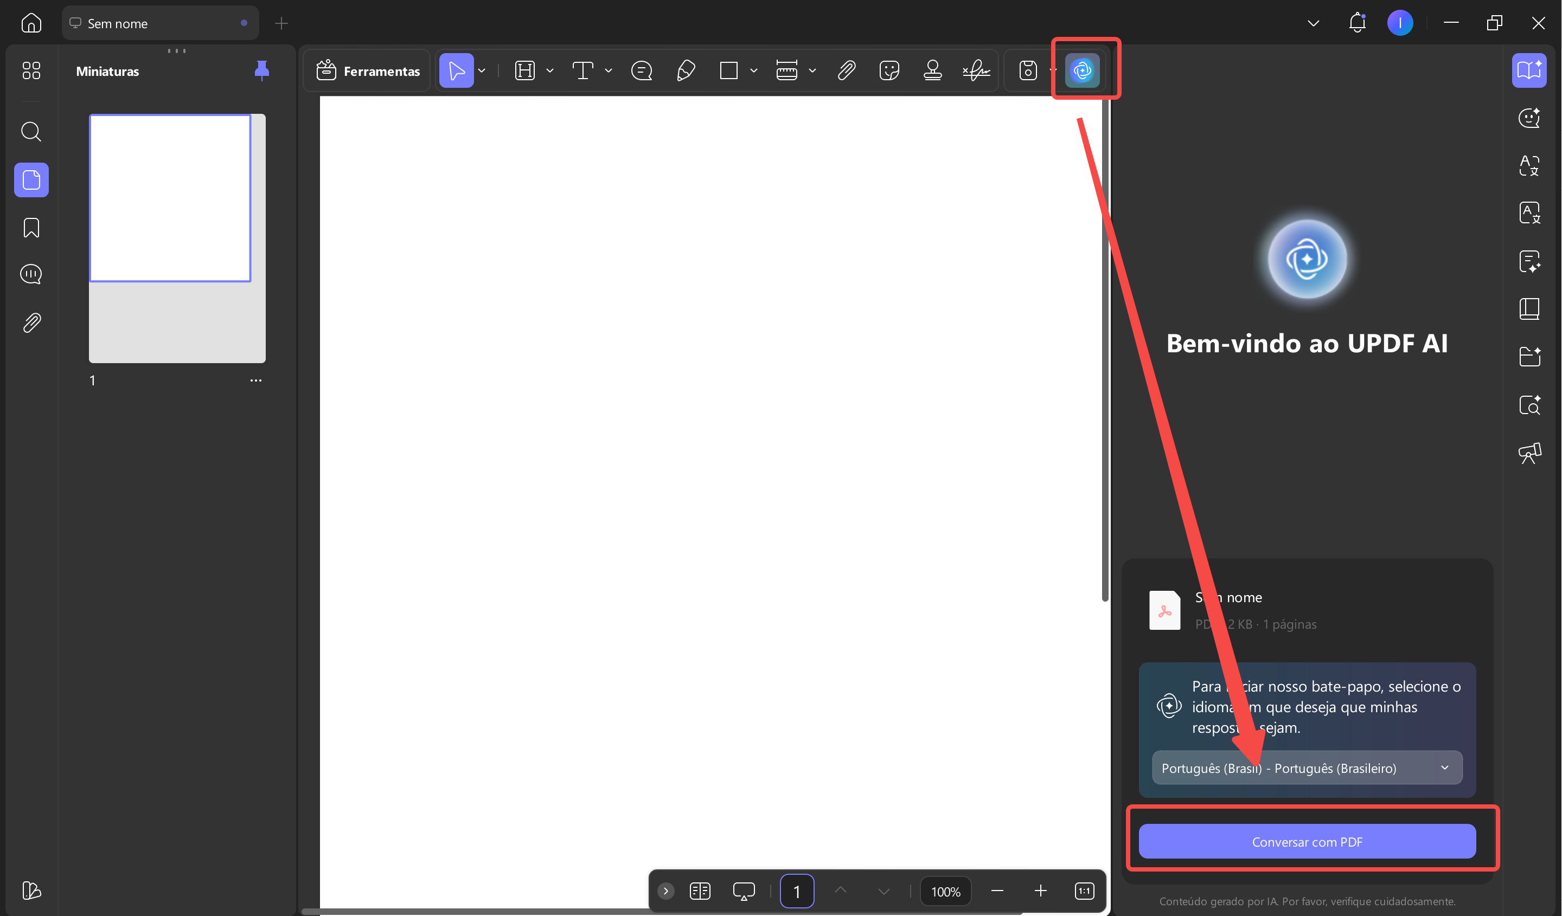Screen dimensions: 1562x916
Task: Select the page 1 thumbnail
Action: tap(170, 198)
